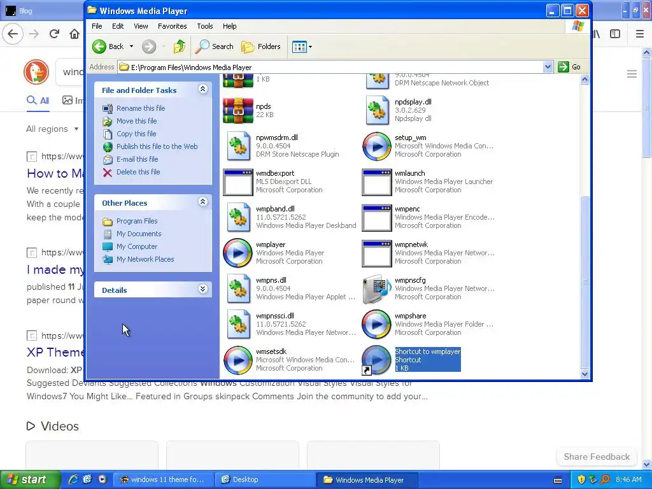
Task: Click the Up folder icon in toolbar
Action: pyautogui.click(x=179, y=46)
